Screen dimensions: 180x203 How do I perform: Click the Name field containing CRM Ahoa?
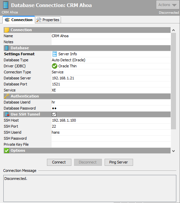(x=111, y=36)
